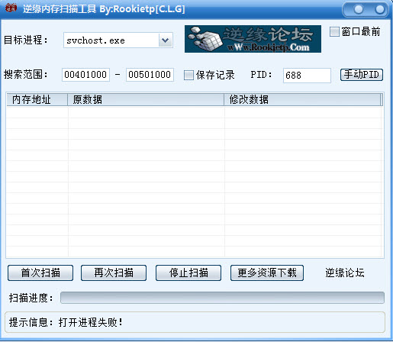Screen dimensions: 393x342
Task: Click the left round title bar button
Action: 359,9
